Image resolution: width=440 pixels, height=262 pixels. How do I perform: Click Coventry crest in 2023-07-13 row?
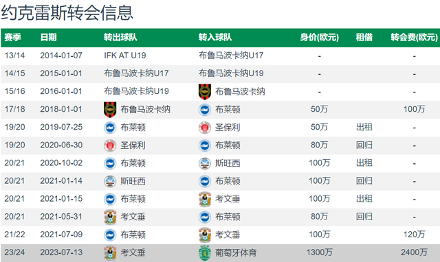click(x=110, y=253)
